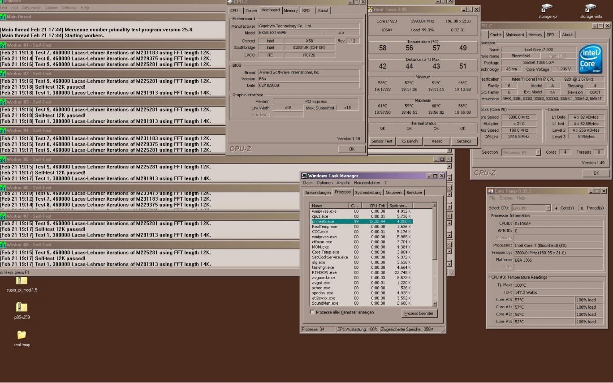The height and width of the screenshot is (383, 613).
Task: Open the Datei menu in Task-Manager
Action: point(307,183)
